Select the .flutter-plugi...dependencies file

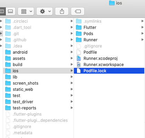38,120
